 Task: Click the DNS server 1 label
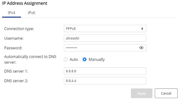(16, 71)
